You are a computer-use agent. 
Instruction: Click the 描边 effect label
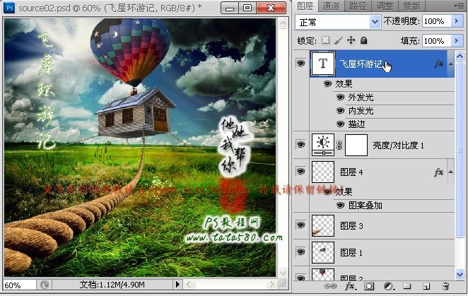pos(357,124)
